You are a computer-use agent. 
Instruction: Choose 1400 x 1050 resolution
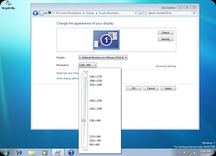[x=95, y=109]
